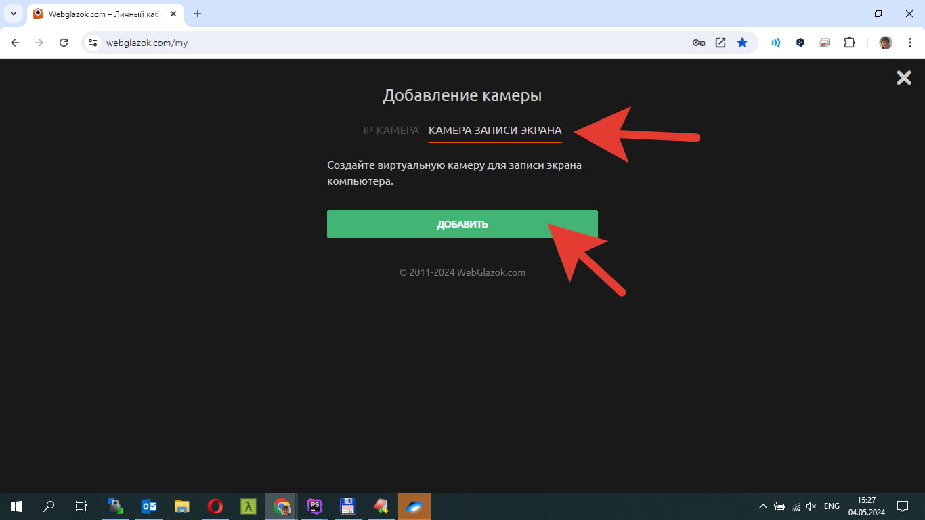Open the saved passwords key icon
Viewport: 925px width, 520px height.
point(699,43)
